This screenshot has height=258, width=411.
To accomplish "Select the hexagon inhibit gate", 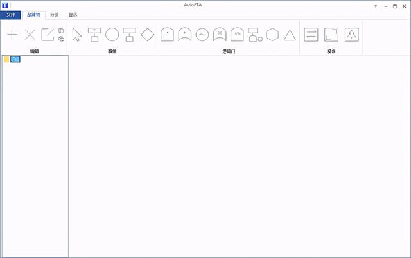I will (x=272, y=35).
